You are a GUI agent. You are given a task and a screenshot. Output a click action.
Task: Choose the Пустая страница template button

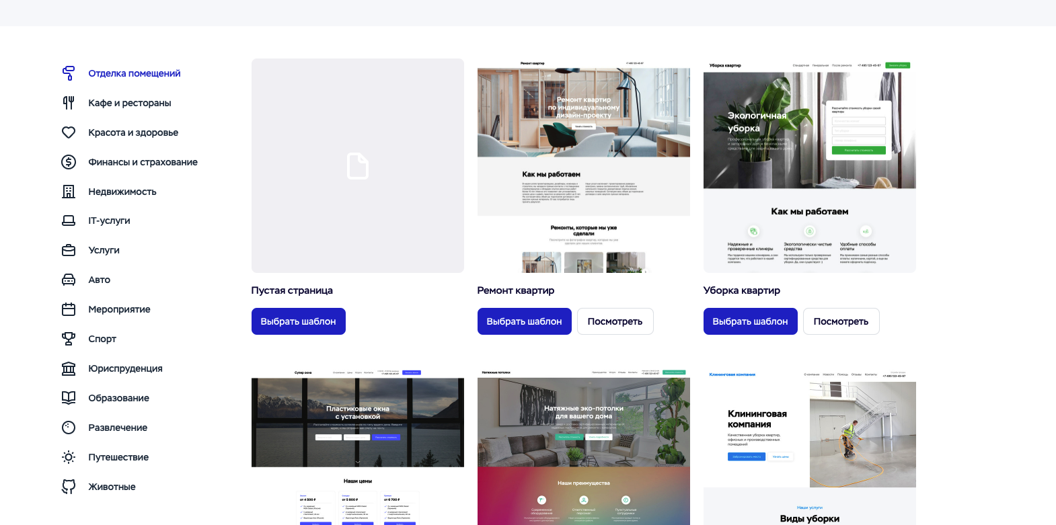click(298, 321)
